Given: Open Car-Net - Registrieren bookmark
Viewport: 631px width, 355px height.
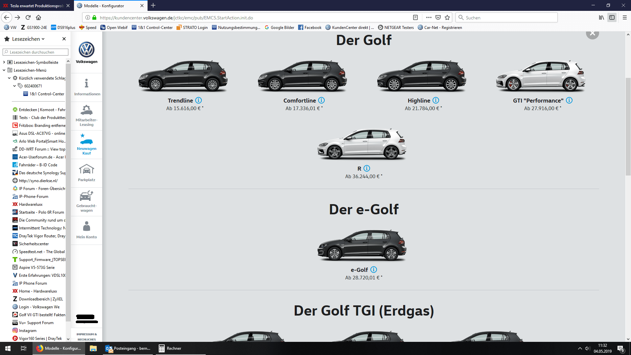Looking at the screenshot, I should tap(440, 27).
